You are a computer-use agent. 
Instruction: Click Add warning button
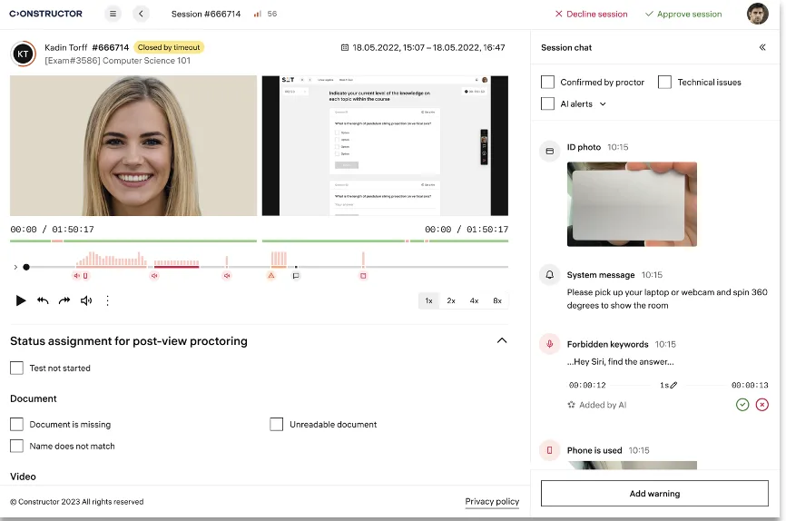click(654, 494)
